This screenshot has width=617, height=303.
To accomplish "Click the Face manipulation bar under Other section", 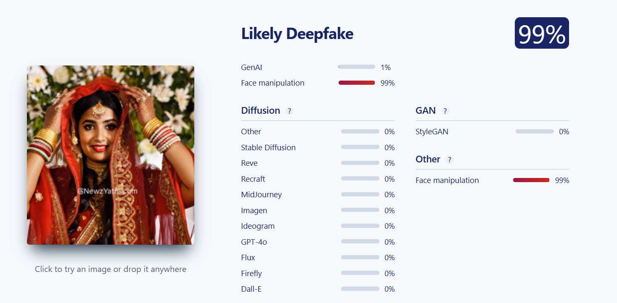I will 531,180.
